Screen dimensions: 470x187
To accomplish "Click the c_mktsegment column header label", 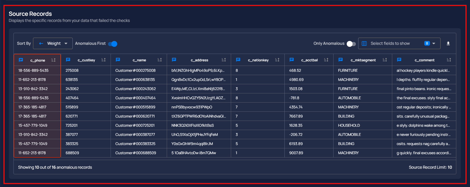I will point(363,60).
